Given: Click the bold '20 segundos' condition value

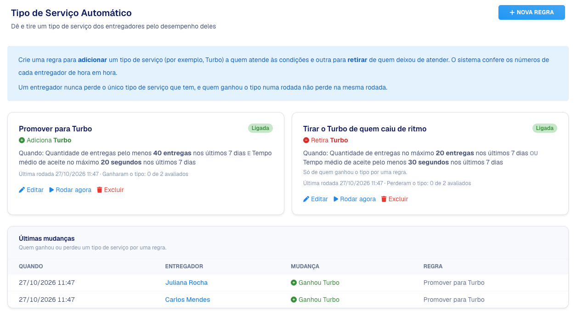Looking at the screenshot, I should pos(121,162).
